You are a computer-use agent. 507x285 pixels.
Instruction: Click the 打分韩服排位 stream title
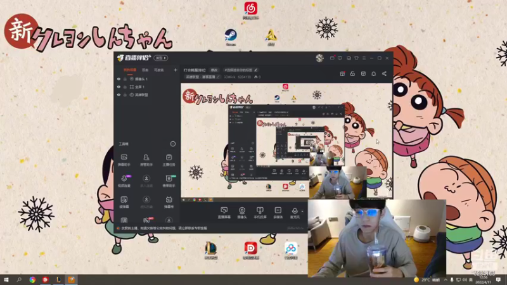coord(195,70)
